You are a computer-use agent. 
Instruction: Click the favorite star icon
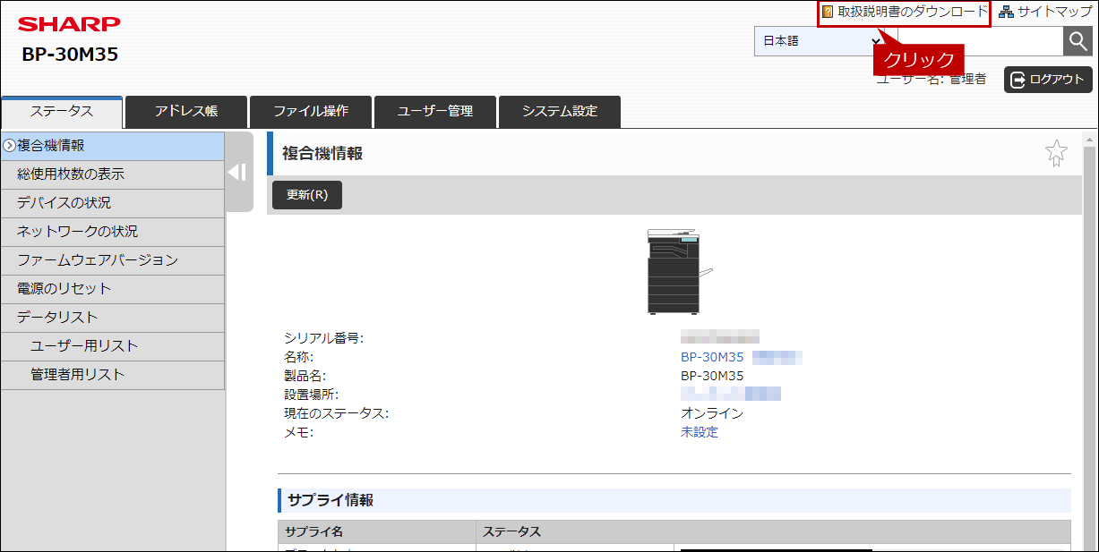(x=1056, y=154)
